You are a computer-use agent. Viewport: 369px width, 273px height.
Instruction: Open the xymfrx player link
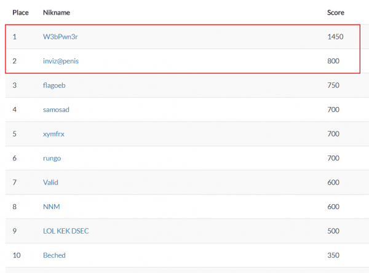click(54, 134)
